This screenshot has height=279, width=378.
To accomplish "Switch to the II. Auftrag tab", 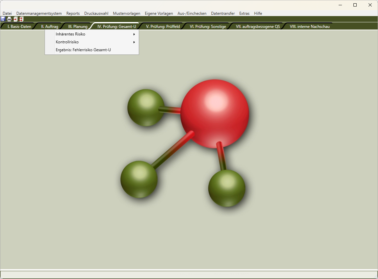I will tap(50, 27).
